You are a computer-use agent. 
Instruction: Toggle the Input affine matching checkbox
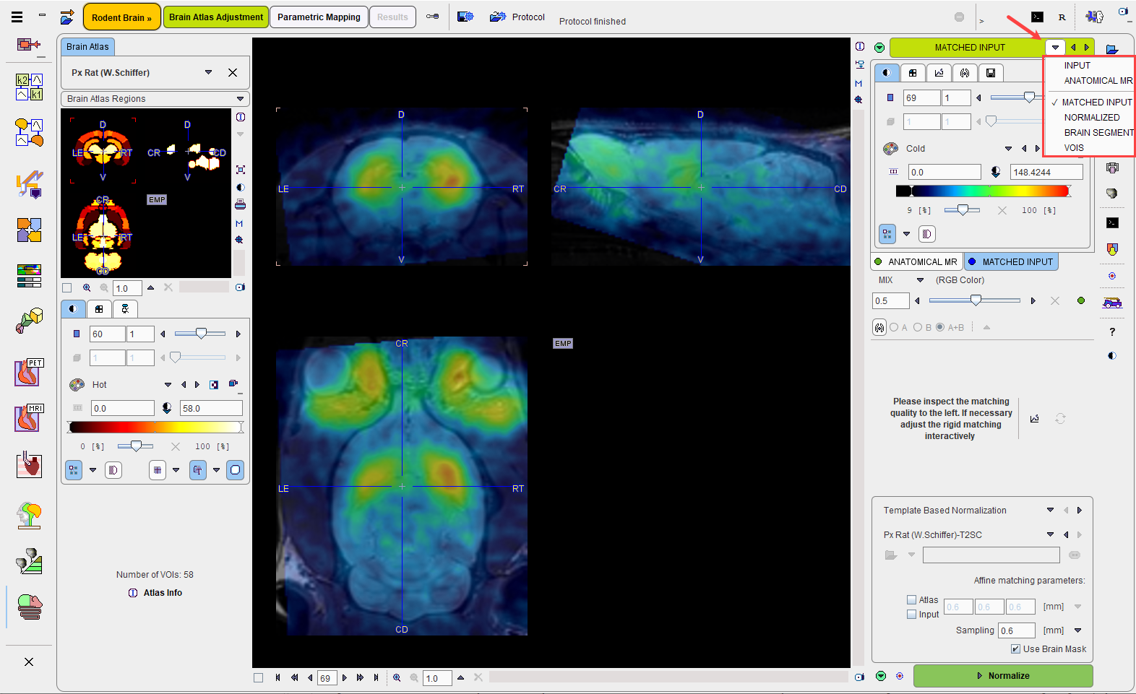(x=911, y=614)
